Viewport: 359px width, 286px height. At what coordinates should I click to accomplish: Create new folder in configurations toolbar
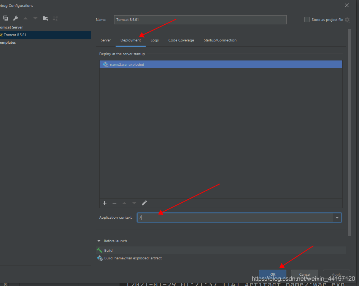click(45, 18)
